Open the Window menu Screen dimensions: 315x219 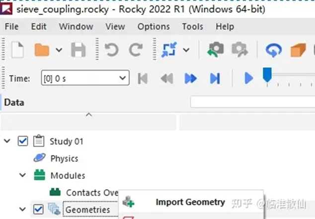pos(76,26)
